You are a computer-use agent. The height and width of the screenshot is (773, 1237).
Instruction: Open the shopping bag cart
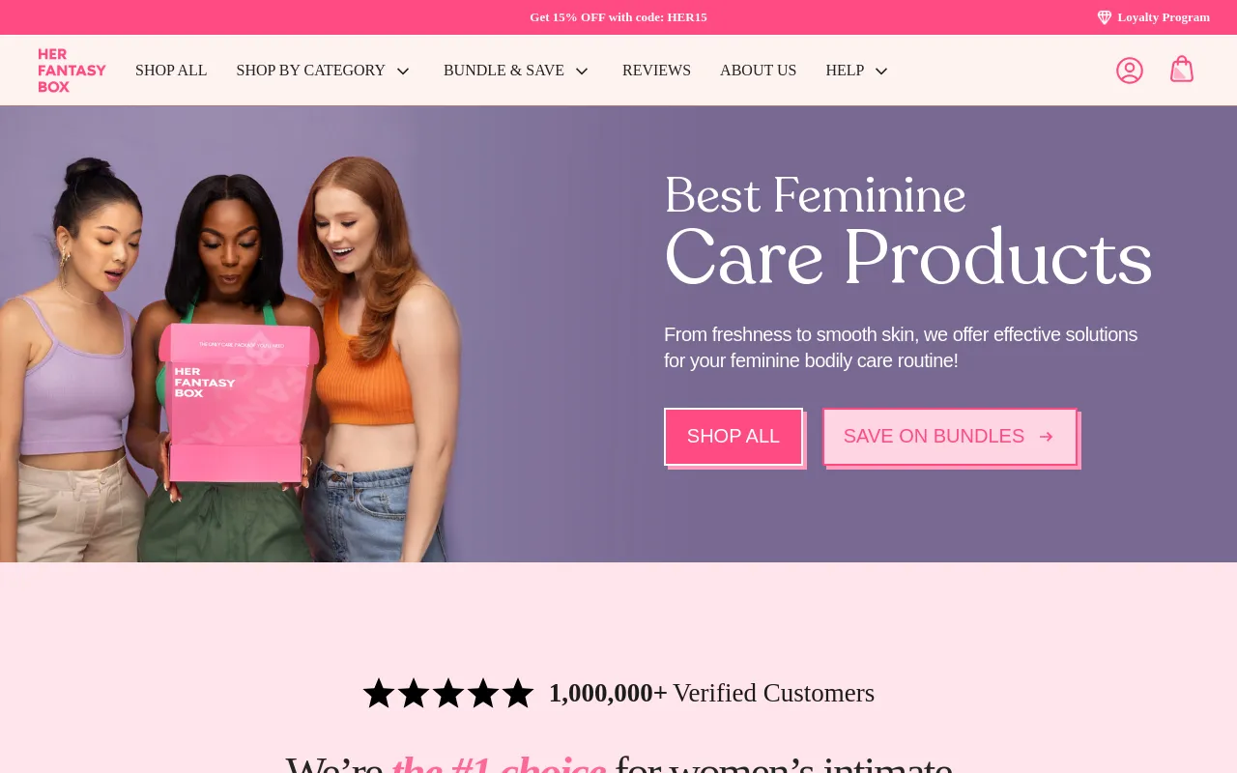pos(1181,70)
